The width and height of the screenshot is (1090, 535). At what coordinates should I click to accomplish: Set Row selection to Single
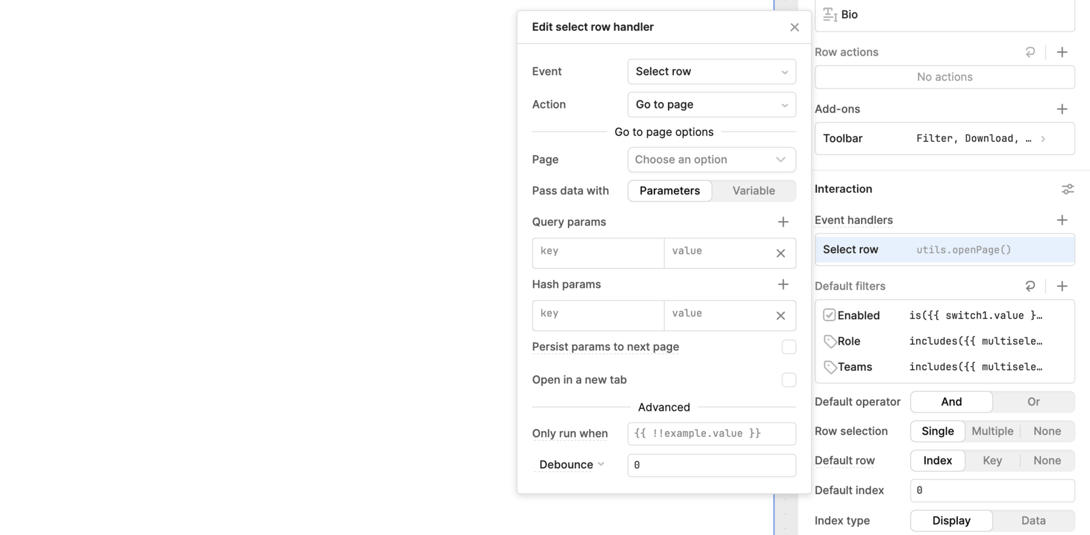(937, 431)
